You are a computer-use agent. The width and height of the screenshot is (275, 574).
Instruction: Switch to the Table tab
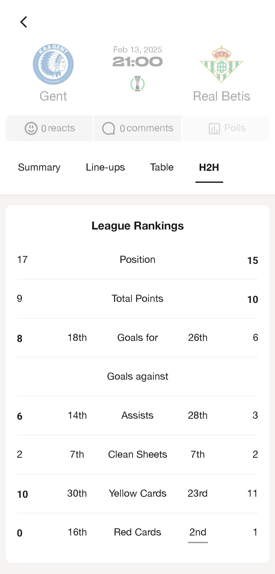(x=162, y=167)
